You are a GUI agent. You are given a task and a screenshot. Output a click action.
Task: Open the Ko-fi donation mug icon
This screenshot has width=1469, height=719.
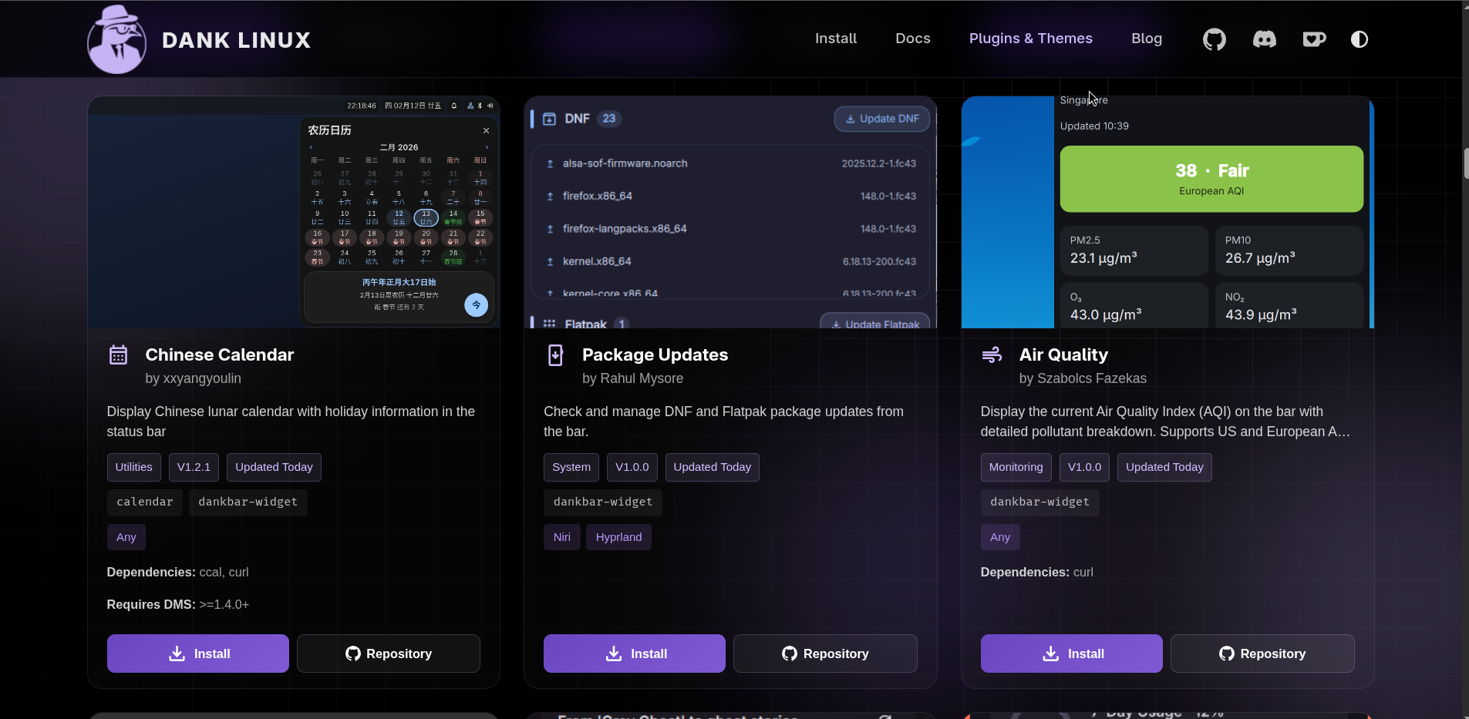point(1313,39)
